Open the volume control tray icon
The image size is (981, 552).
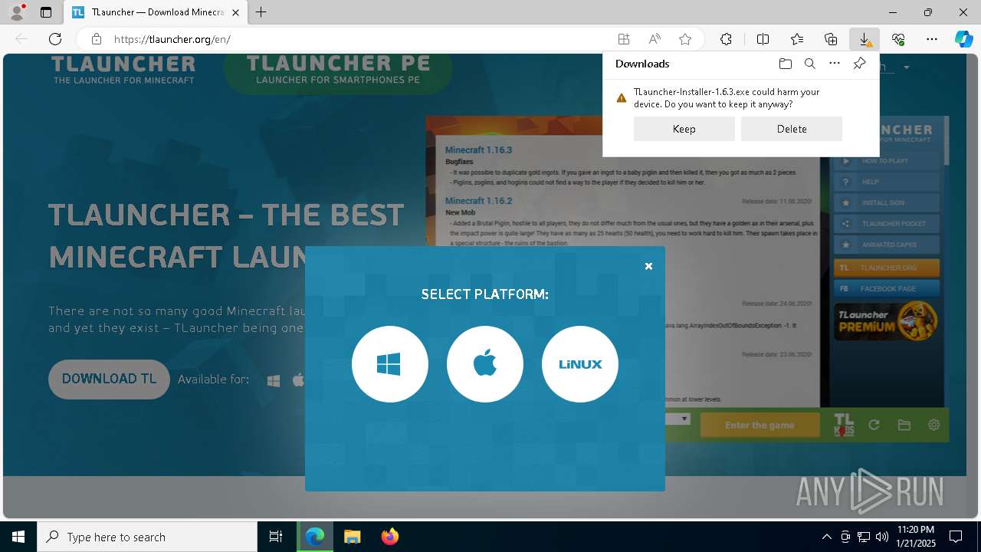tap(881, 537)
